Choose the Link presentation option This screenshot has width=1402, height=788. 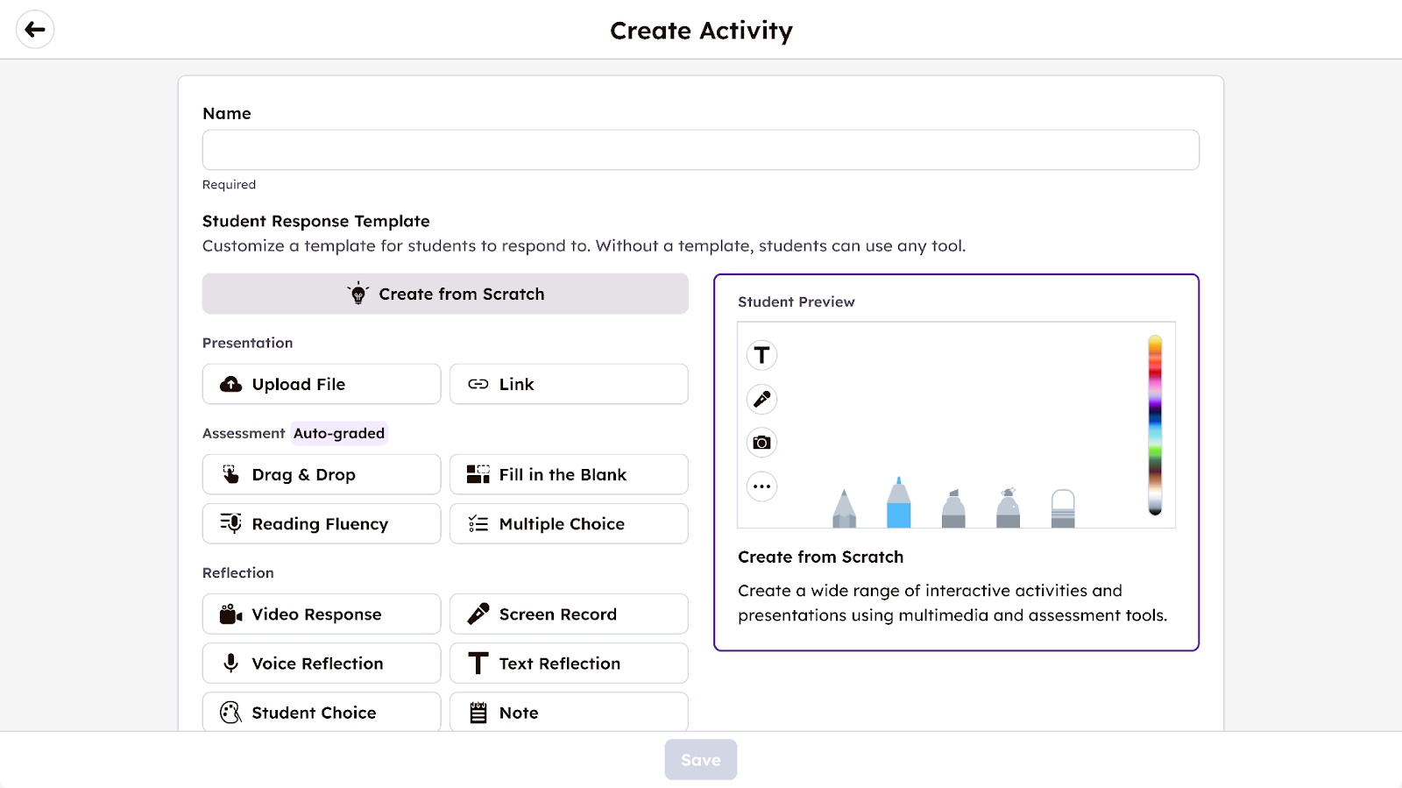(x=569, y=384)
